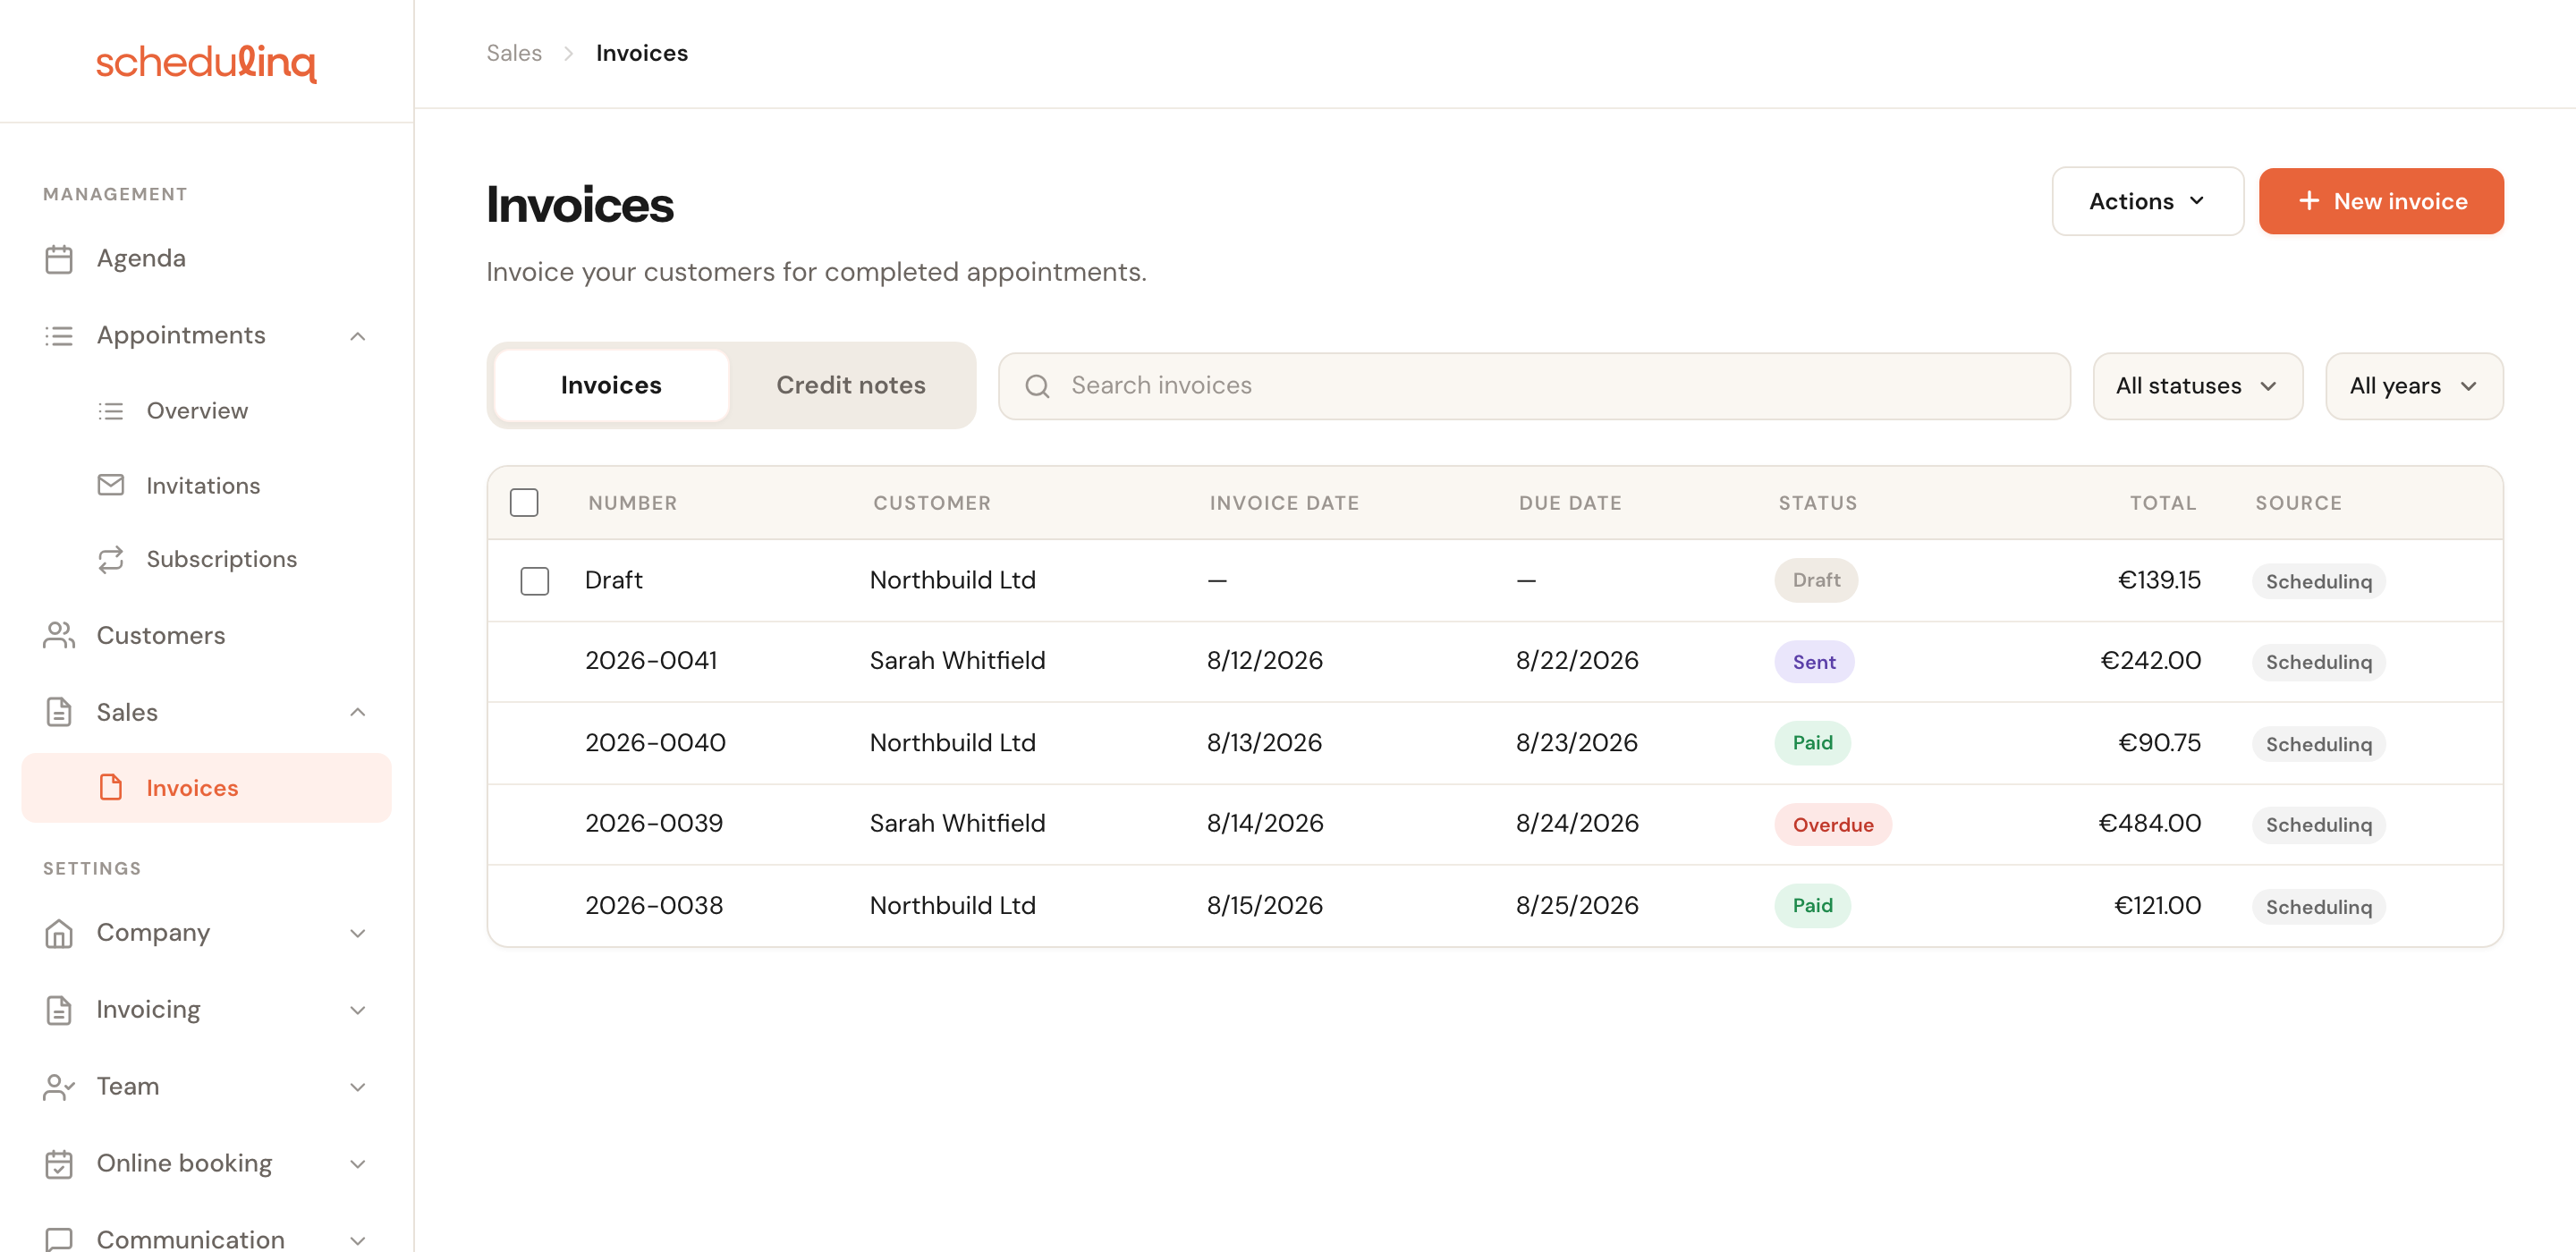Click Schedulinq source tag in Draft row
Image resolution: width=2576 pixels, height=1252 pixels.
coord(2318,582)
